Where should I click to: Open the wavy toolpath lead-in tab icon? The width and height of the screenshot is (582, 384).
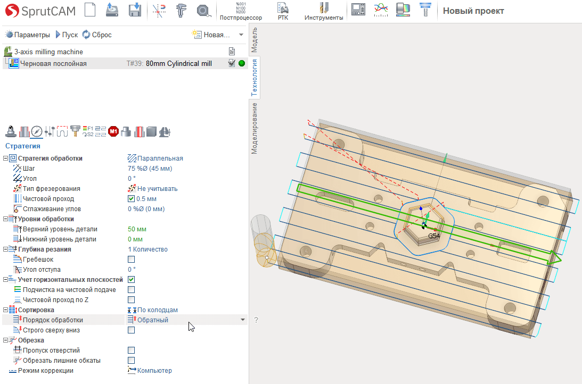62,131
